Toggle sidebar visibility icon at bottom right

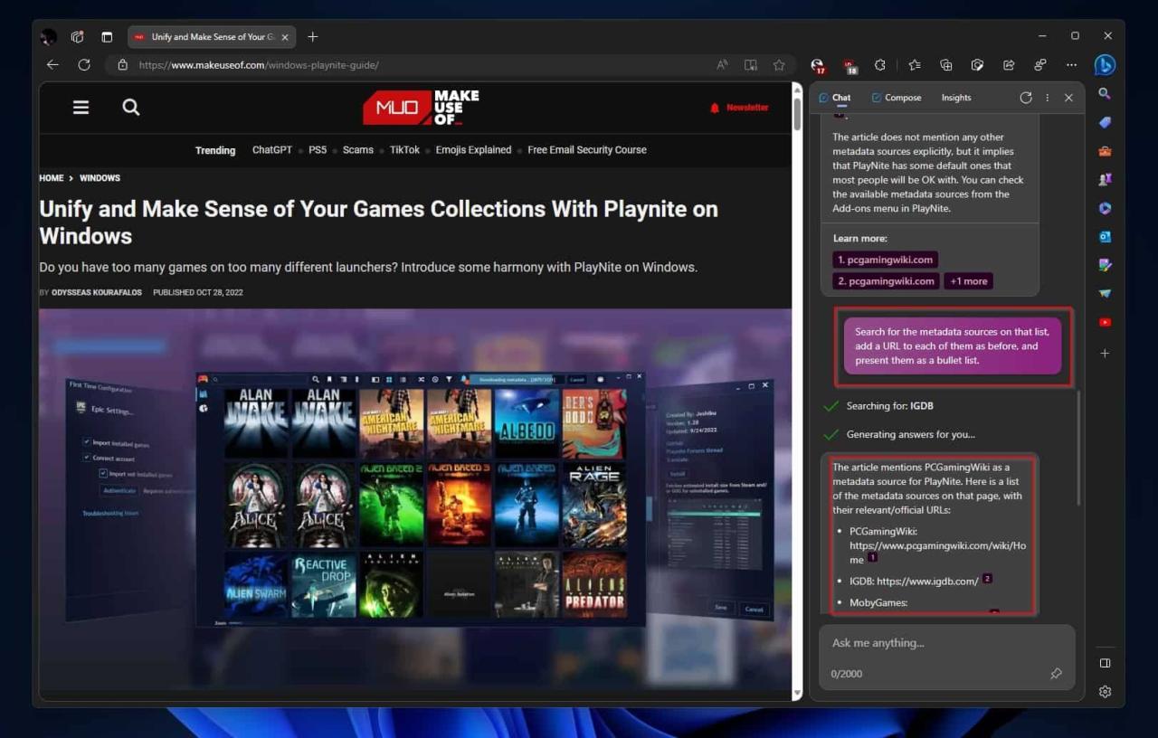[1105, 663]
